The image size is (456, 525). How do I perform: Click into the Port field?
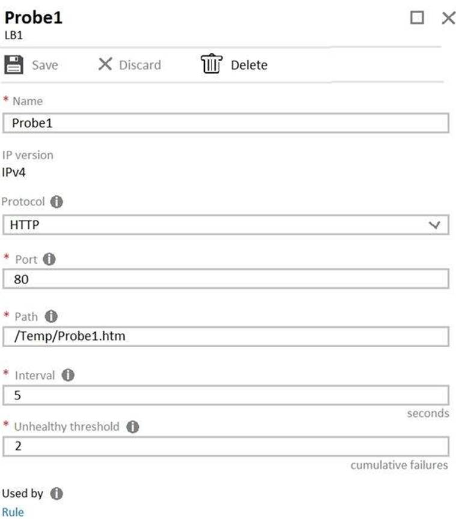tap(225, 279)
